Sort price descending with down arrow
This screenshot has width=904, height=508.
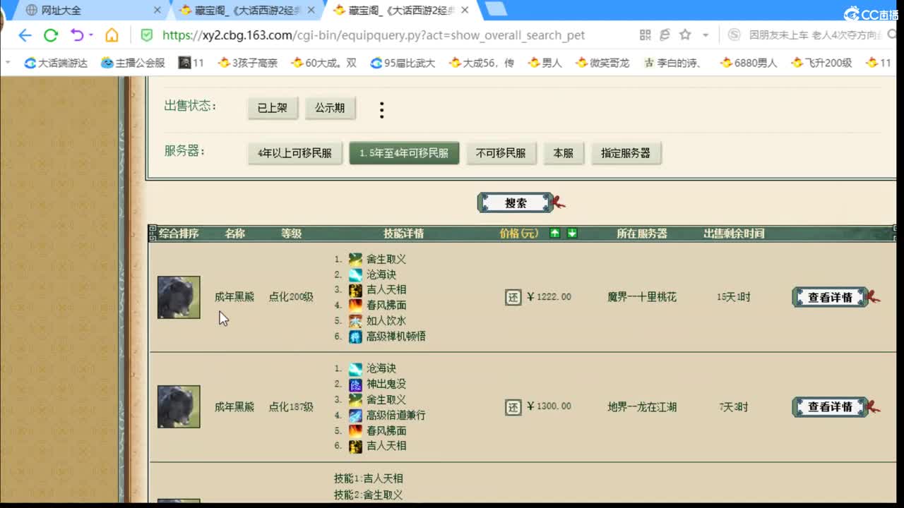pos(572,234)
